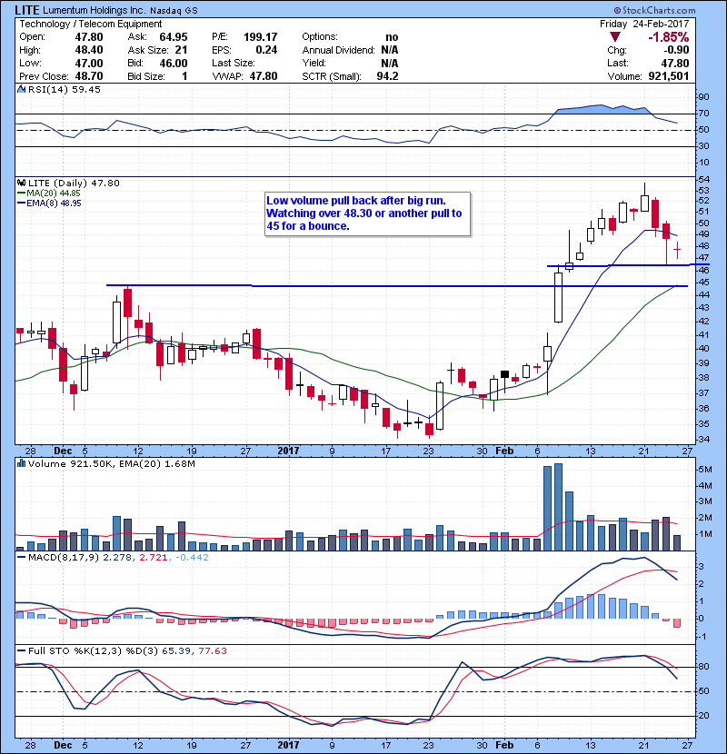Click the header Volume value 921,501
The width and height of the screenshot is (727, 754).
click(668, 76)
